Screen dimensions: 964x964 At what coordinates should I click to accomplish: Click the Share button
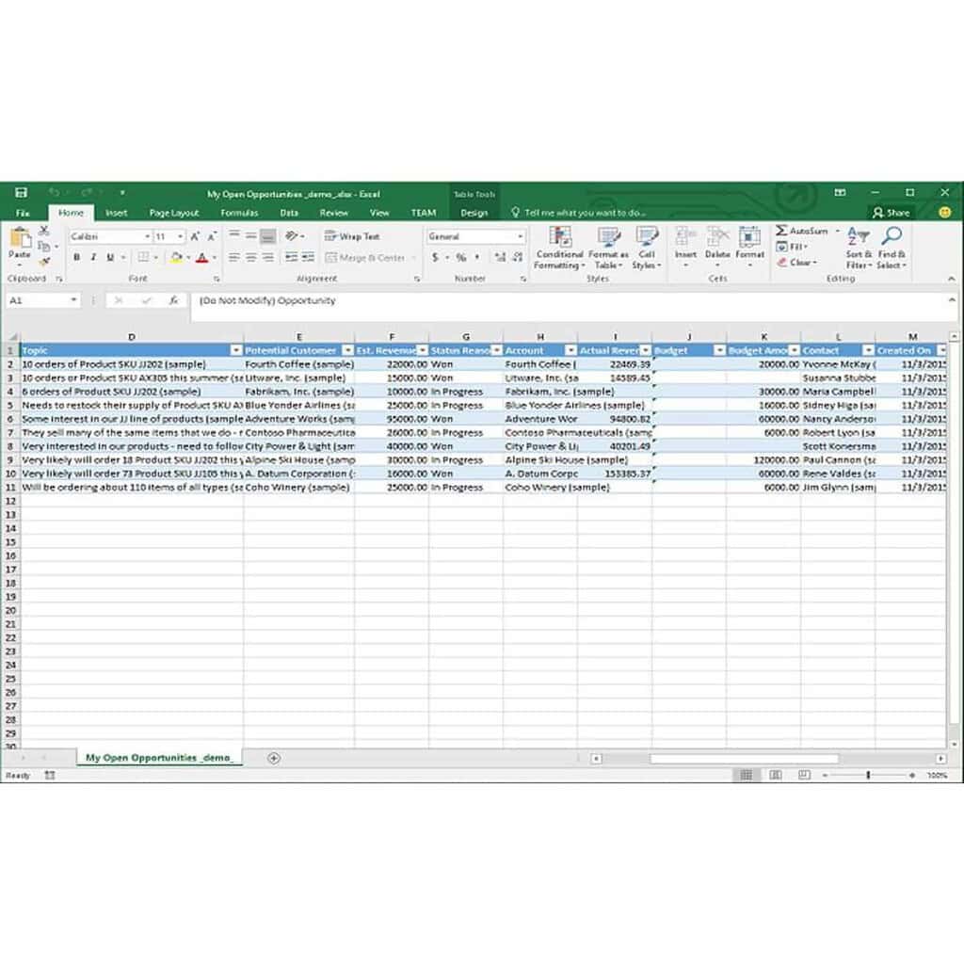coord(892,213)
